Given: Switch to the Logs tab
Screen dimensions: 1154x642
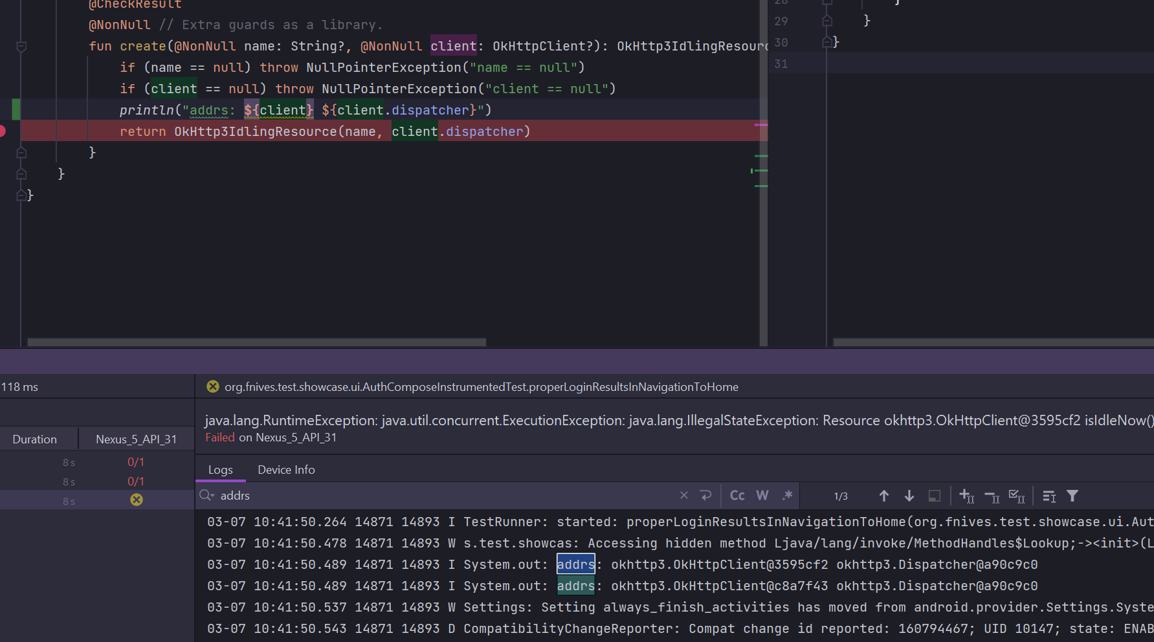Looking at the screenshot, I should [x=221, y=470].
